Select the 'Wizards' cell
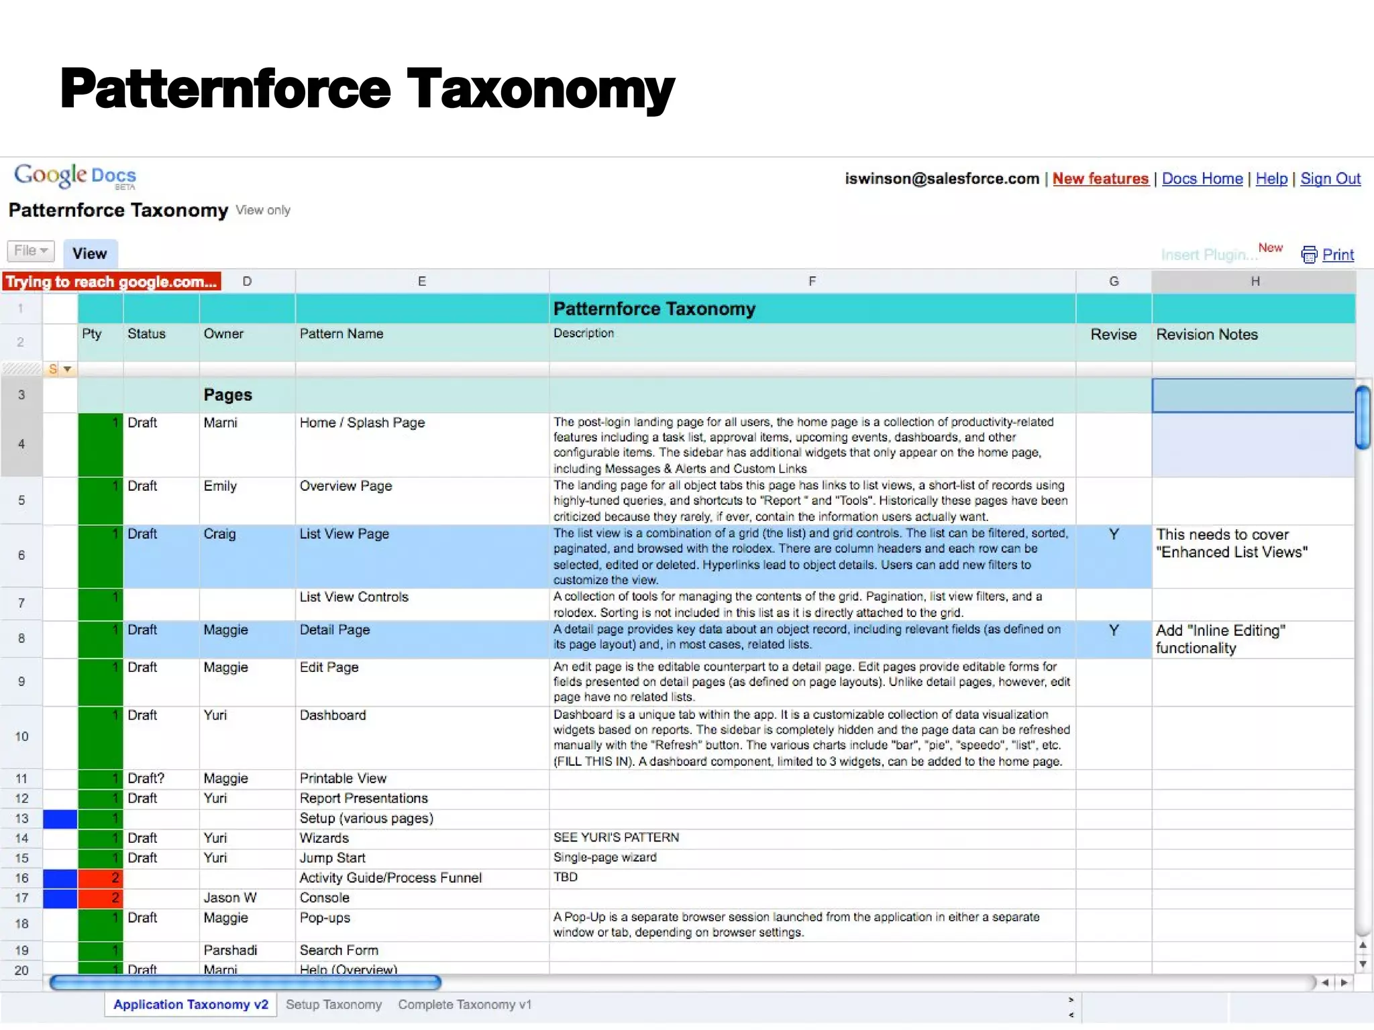The image size is (1374, 1030). coord(422,838)
